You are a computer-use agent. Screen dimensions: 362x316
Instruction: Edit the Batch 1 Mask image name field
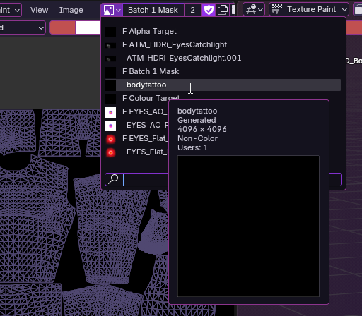153,10
